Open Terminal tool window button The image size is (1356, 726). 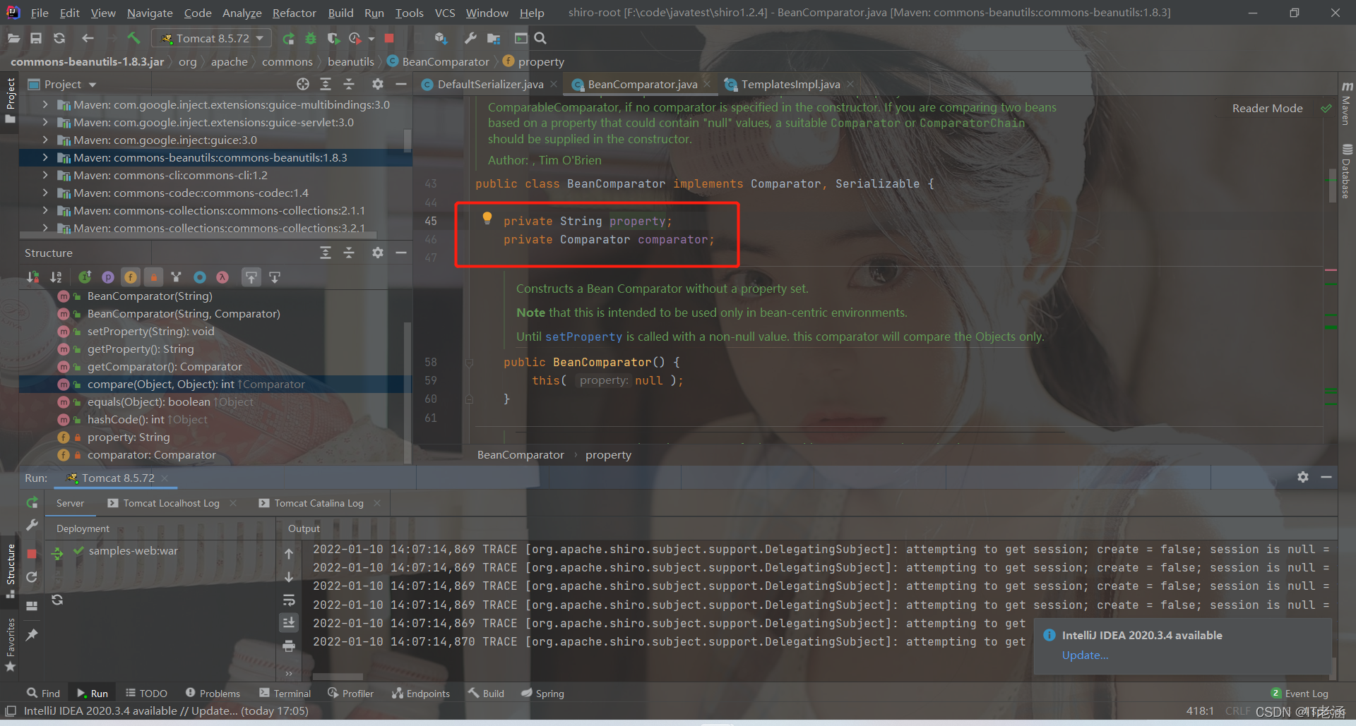pos(285,694)
